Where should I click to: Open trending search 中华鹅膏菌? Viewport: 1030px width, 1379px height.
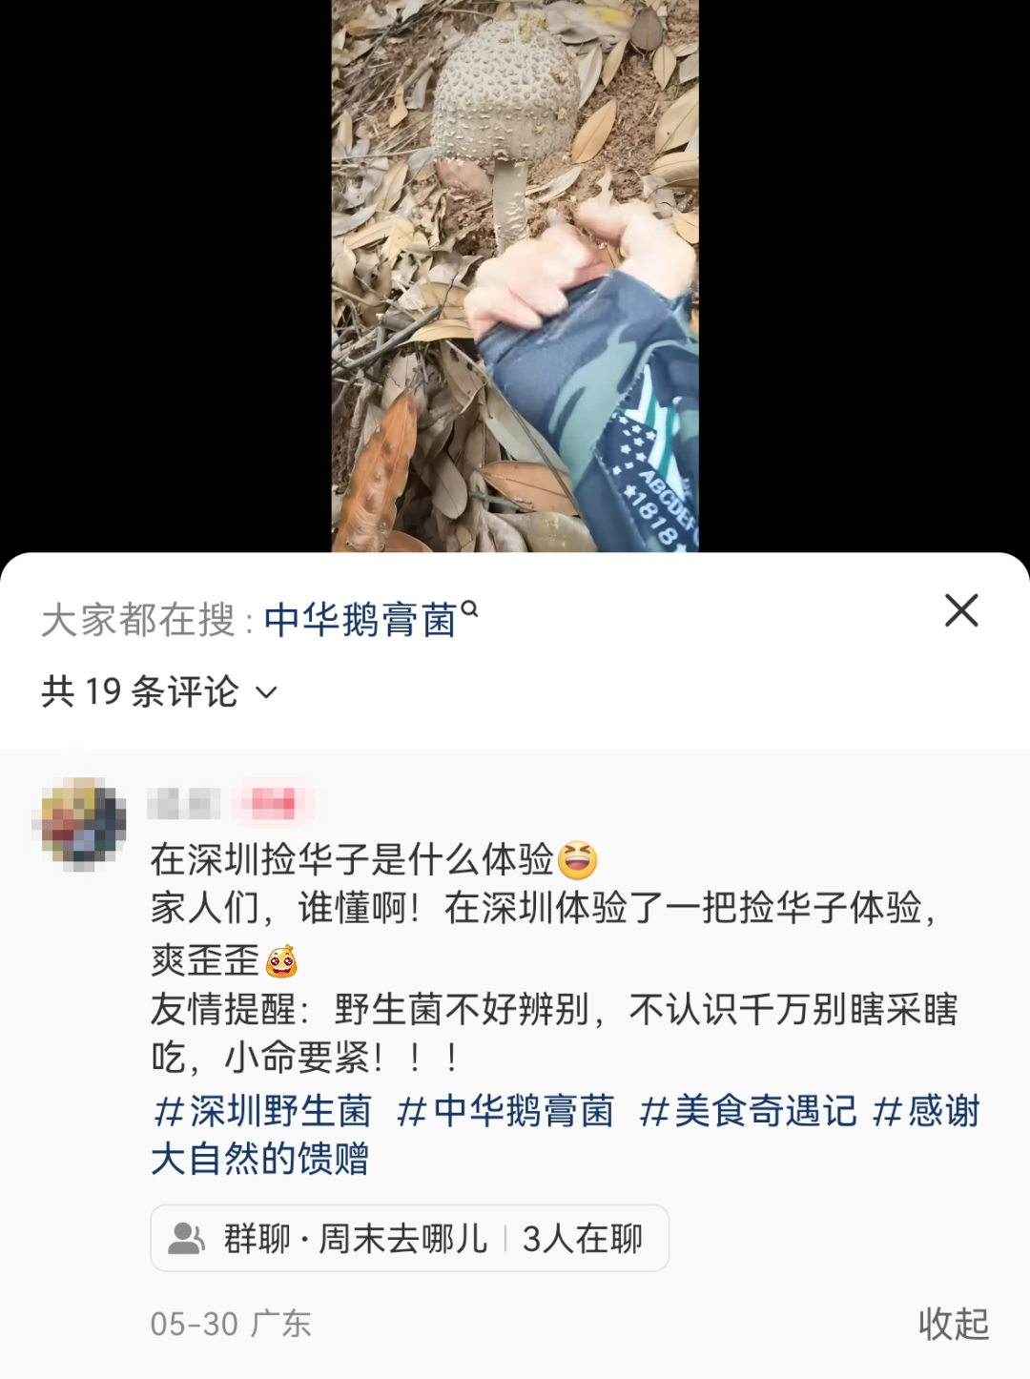[360, 621]
